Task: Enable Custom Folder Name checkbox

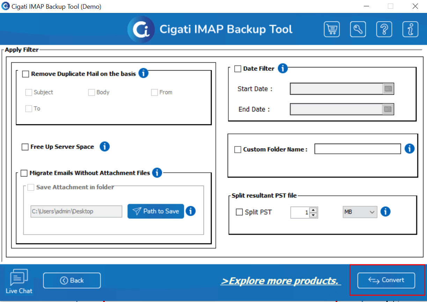Action: [238, 150]
